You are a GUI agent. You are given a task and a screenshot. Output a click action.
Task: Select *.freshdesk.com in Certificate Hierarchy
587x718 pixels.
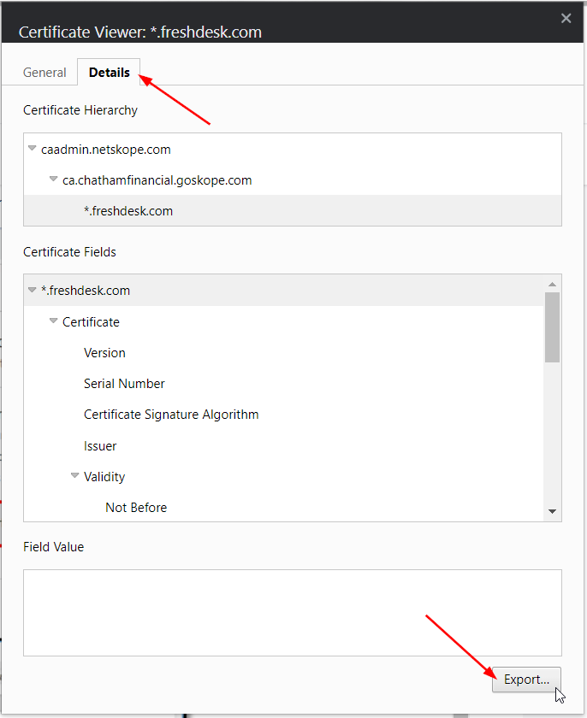click(x=293, y=210)
